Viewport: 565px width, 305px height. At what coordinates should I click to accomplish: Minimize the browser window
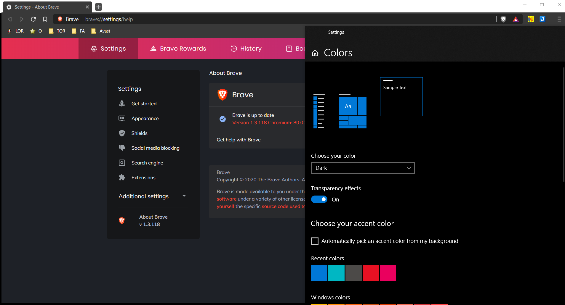pyautogui.click(x=525, y=4)
